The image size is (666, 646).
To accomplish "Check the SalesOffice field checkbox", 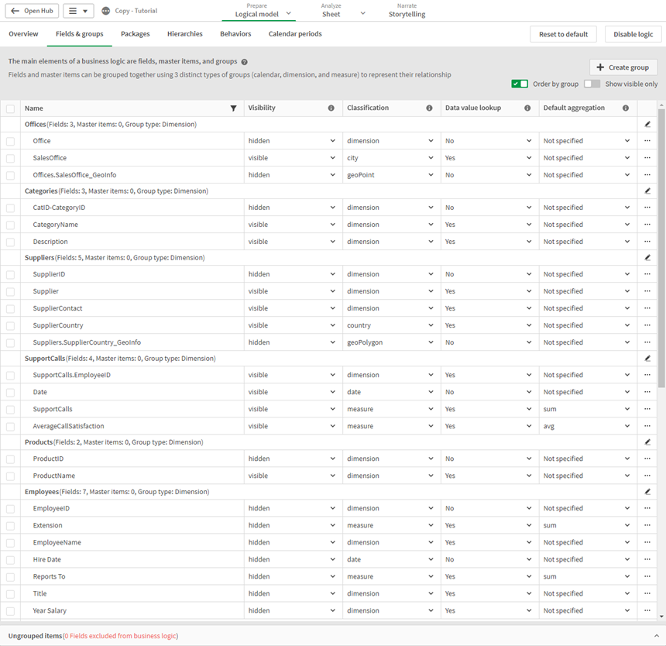I will click(11, 159).
